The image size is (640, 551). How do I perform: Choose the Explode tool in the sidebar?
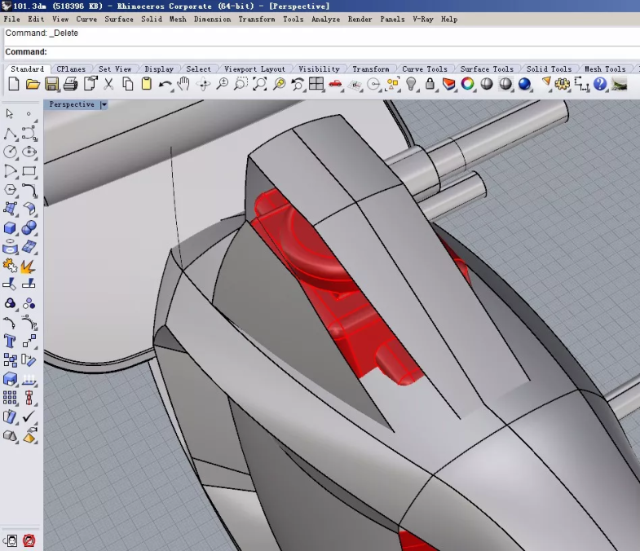(x=29, y=266)
